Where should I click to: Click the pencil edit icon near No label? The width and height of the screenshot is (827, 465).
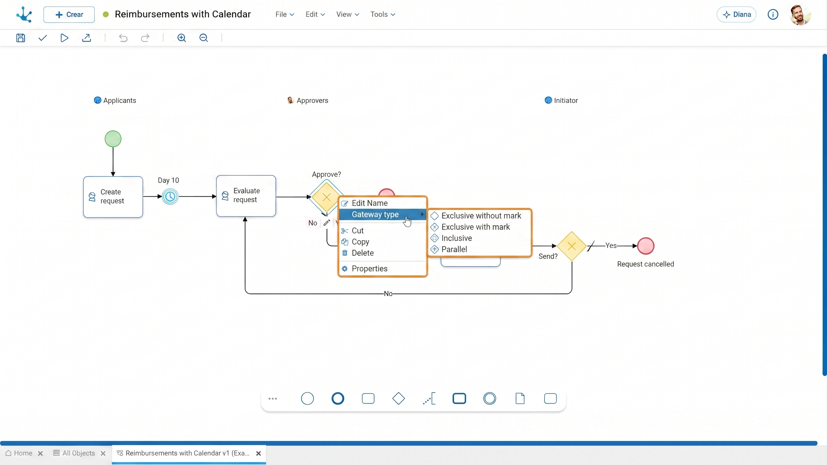[327, 223]
